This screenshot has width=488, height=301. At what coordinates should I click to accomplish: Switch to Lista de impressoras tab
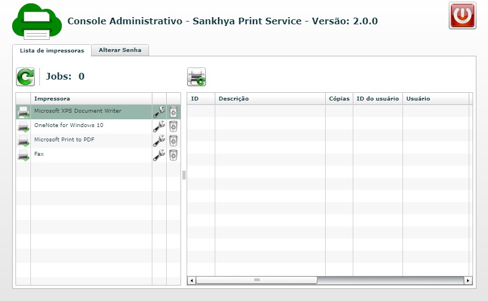[52, 50]
